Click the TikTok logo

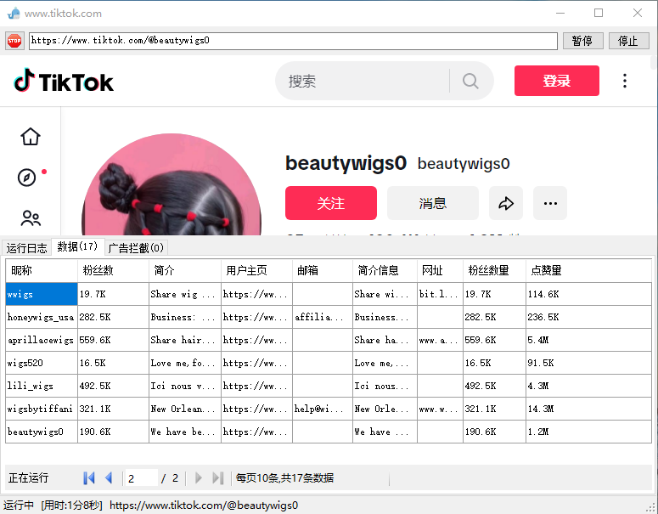tap(64, 81)
